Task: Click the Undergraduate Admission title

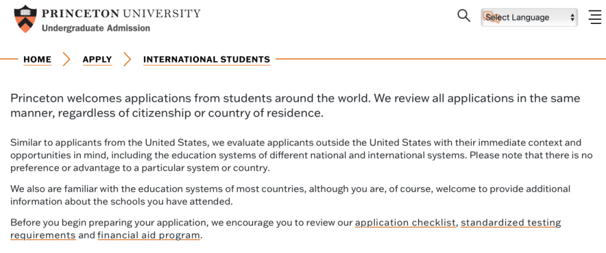Action: [96, 28]
